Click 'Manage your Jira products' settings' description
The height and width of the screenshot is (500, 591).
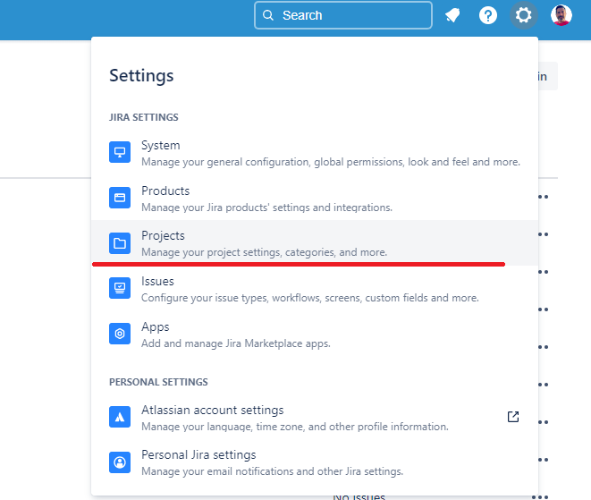point(266,208)
